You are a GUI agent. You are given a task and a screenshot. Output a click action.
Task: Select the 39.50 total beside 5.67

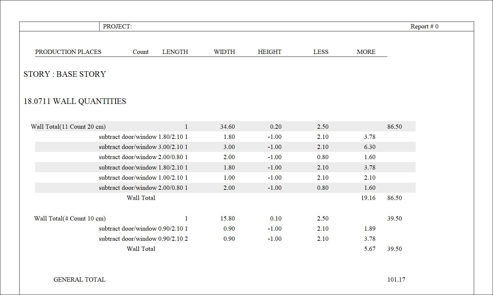coord(394,249)
